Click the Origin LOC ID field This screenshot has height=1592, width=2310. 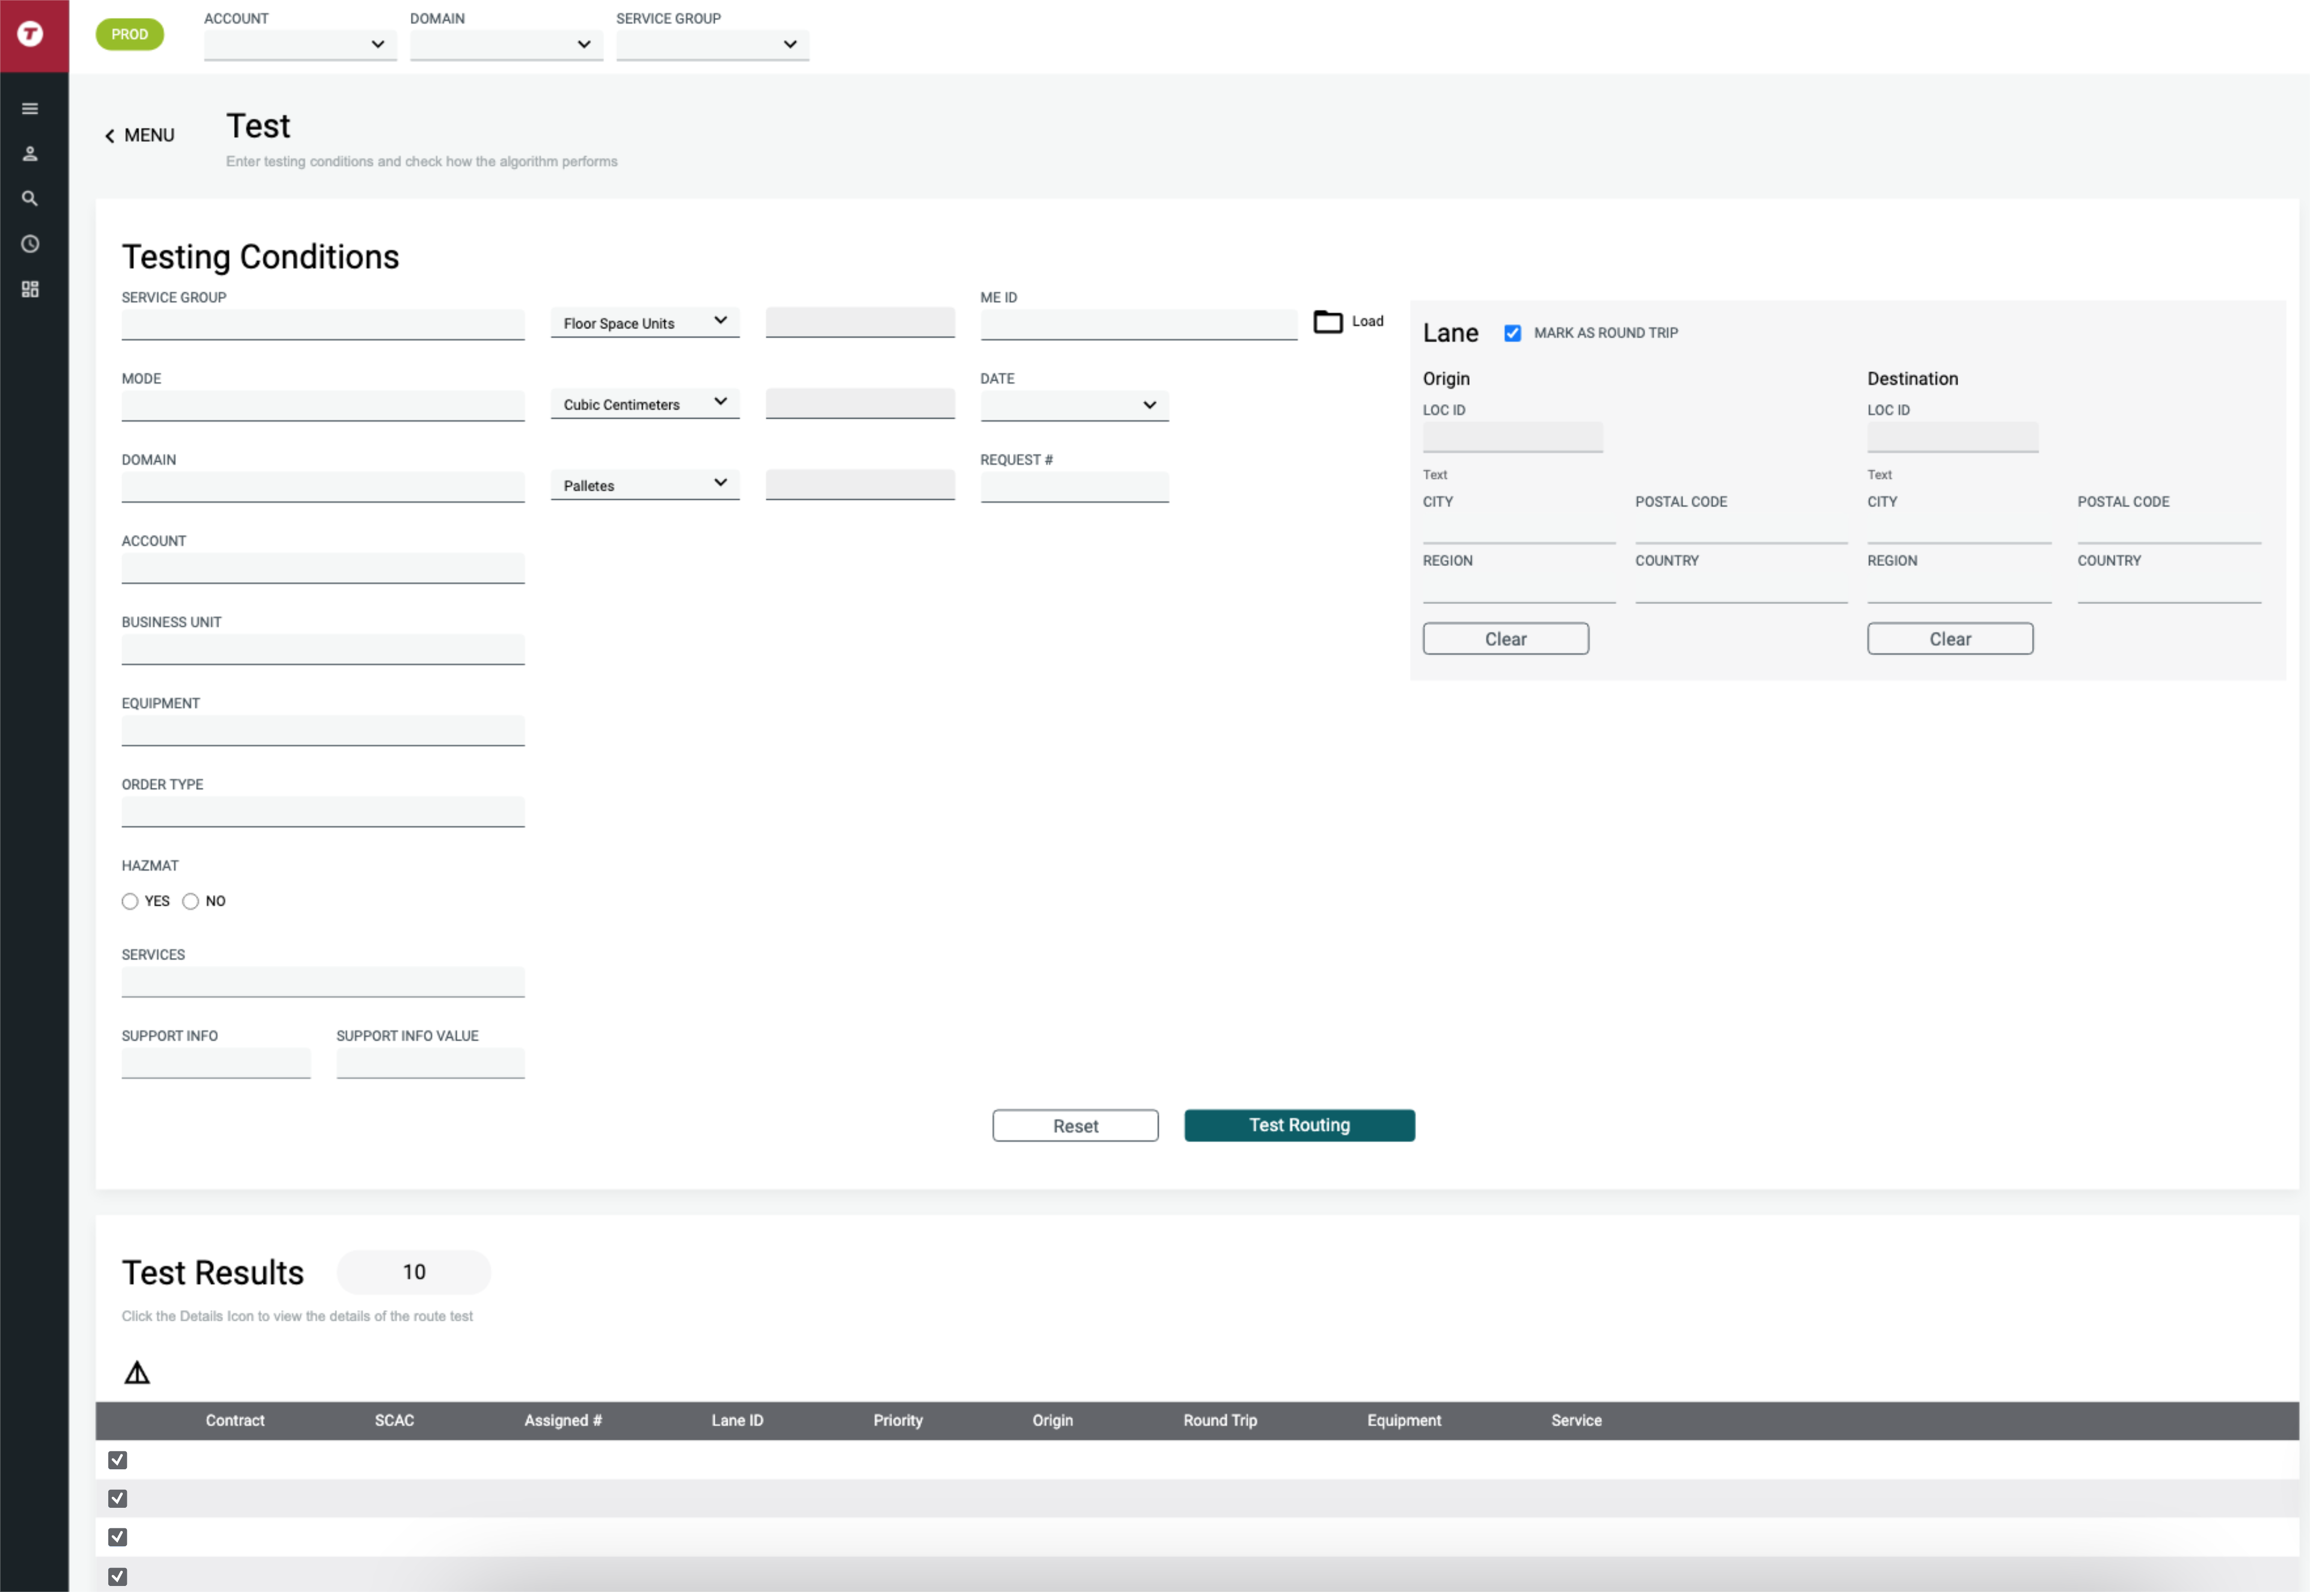pyautogui.click(x=1513, y=437)
